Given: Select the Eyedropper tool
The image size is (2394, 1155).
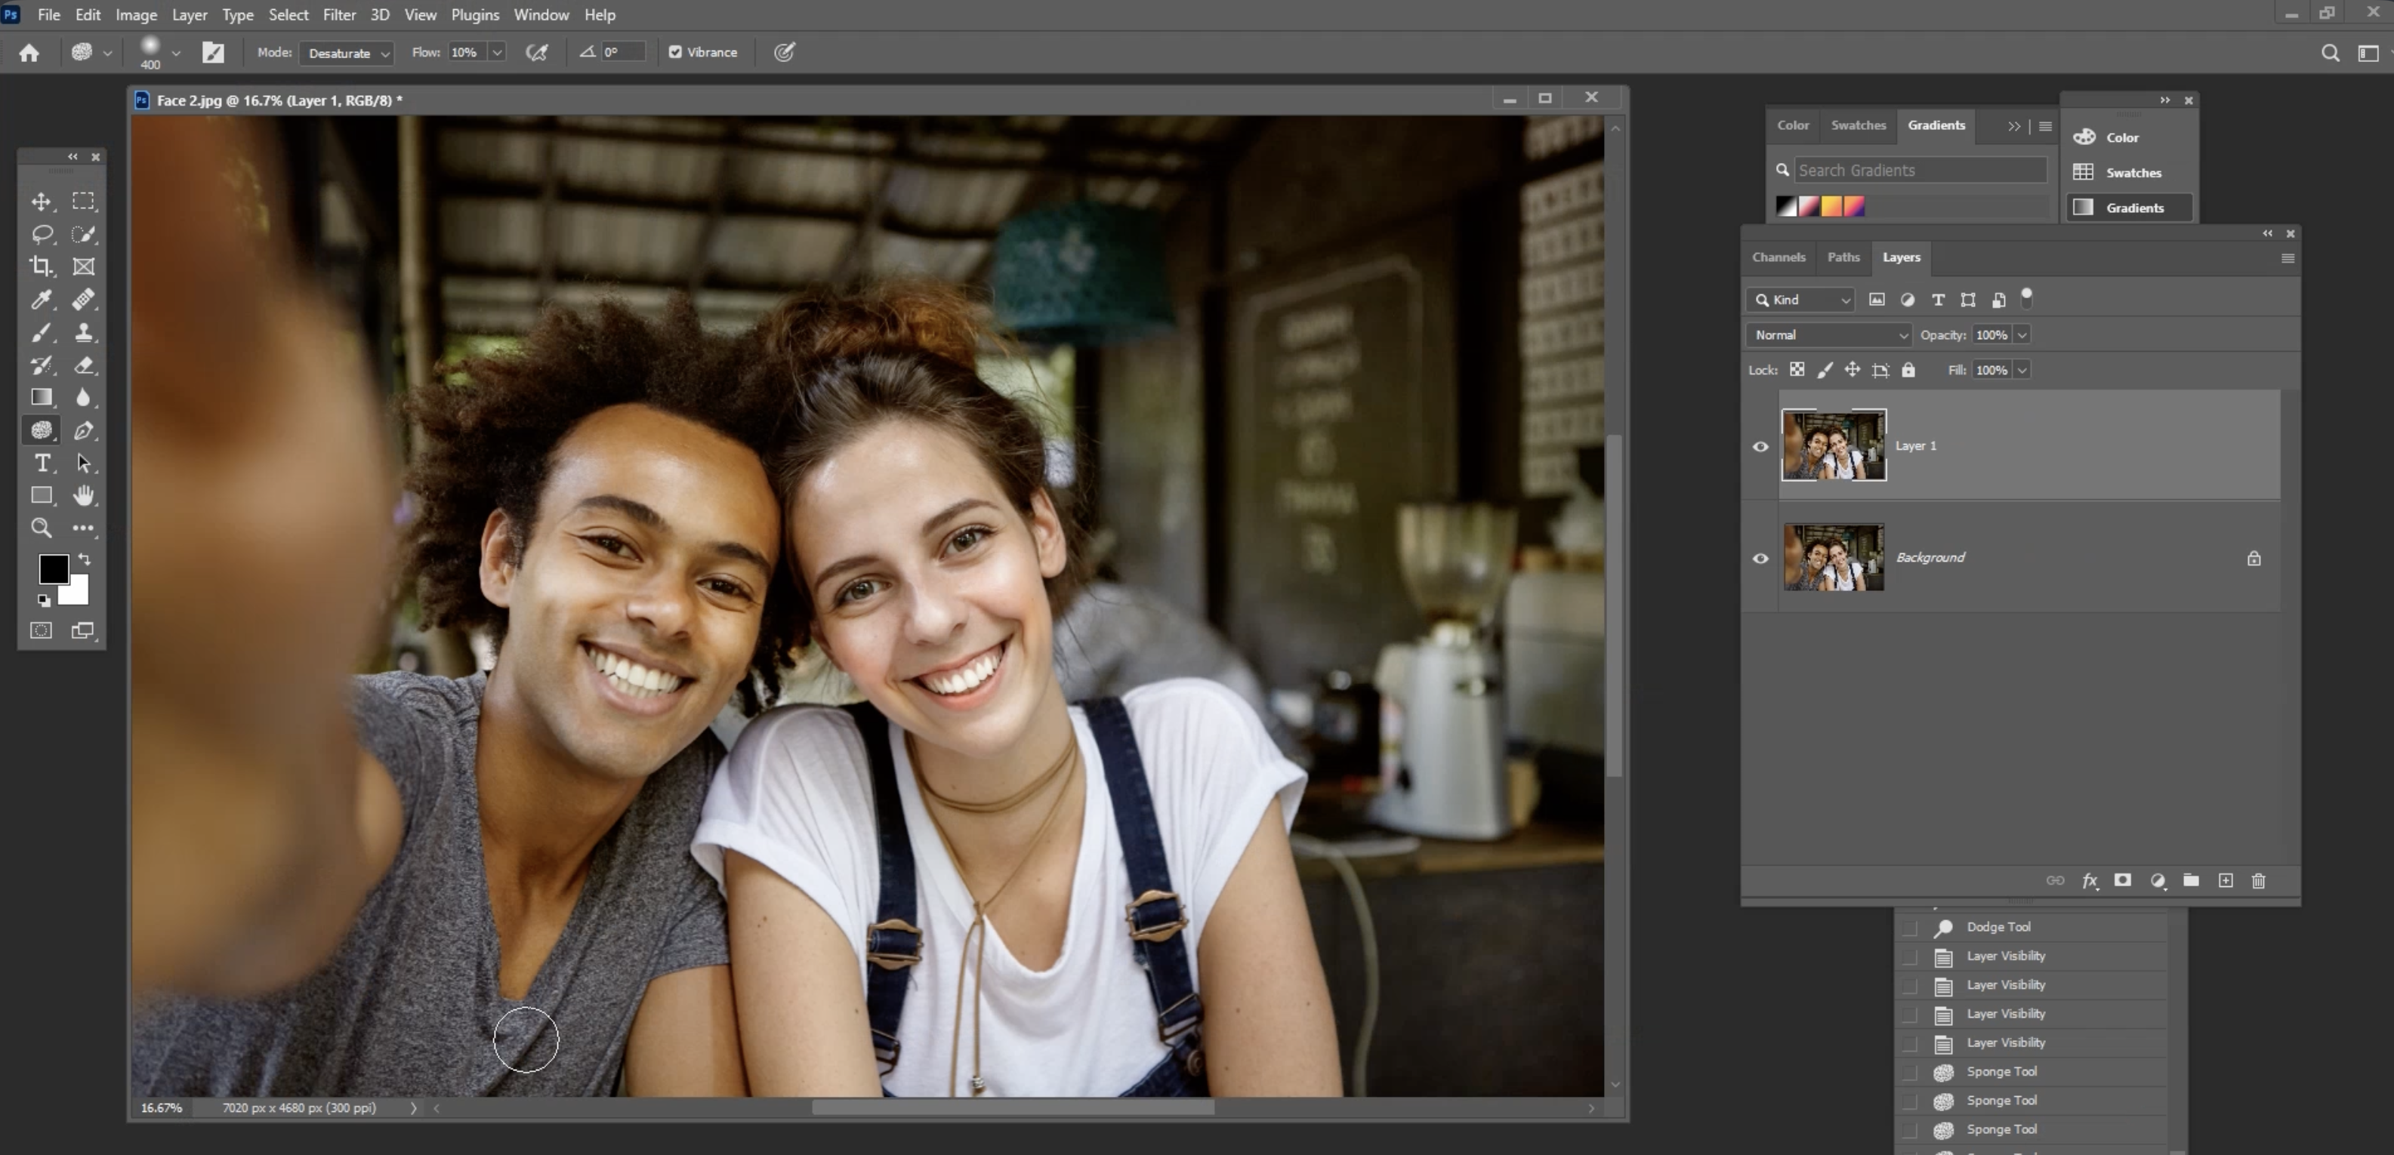Looking at the screenshot, I should [x=41, y=299].
